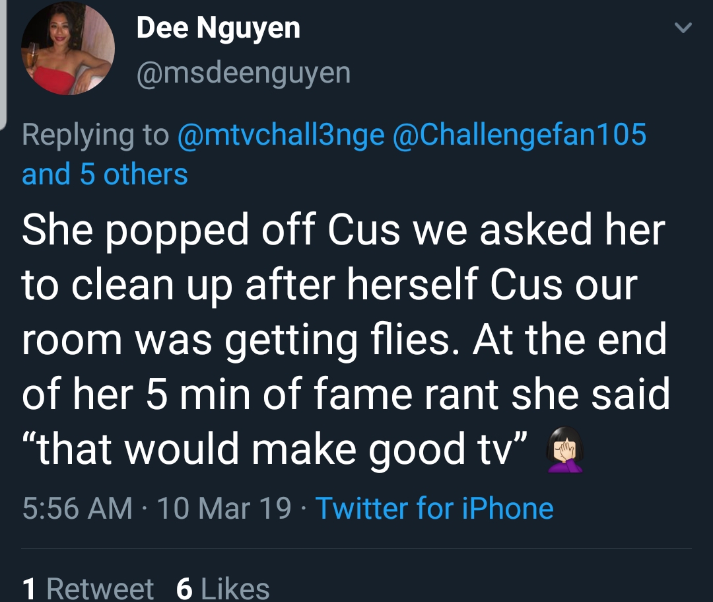View the 6 Likes list
Image resolution: width=713 pixels, height=602 pixels.
(223, 589)
